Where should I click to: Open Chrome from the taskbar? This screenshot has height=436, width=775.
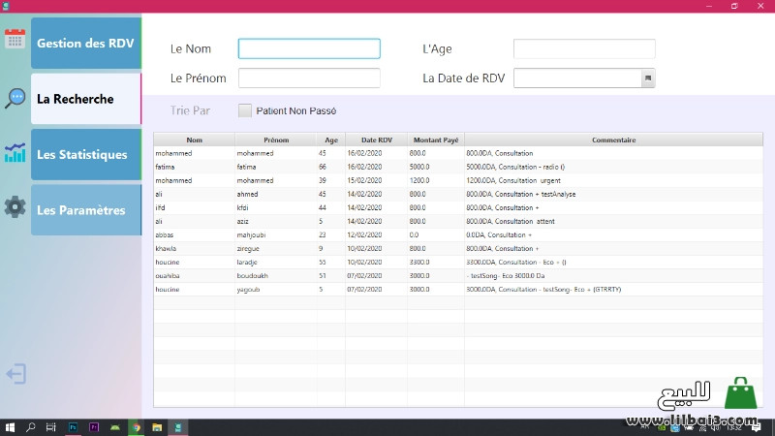click(x=136, y=427)
